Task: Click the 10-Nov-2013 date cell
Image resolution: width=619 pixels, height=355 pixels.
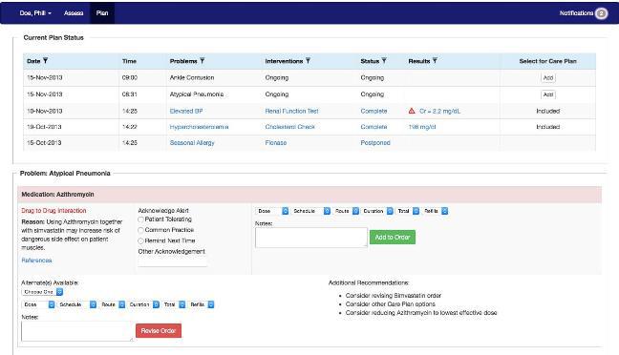Action: (x=45, y=112)
